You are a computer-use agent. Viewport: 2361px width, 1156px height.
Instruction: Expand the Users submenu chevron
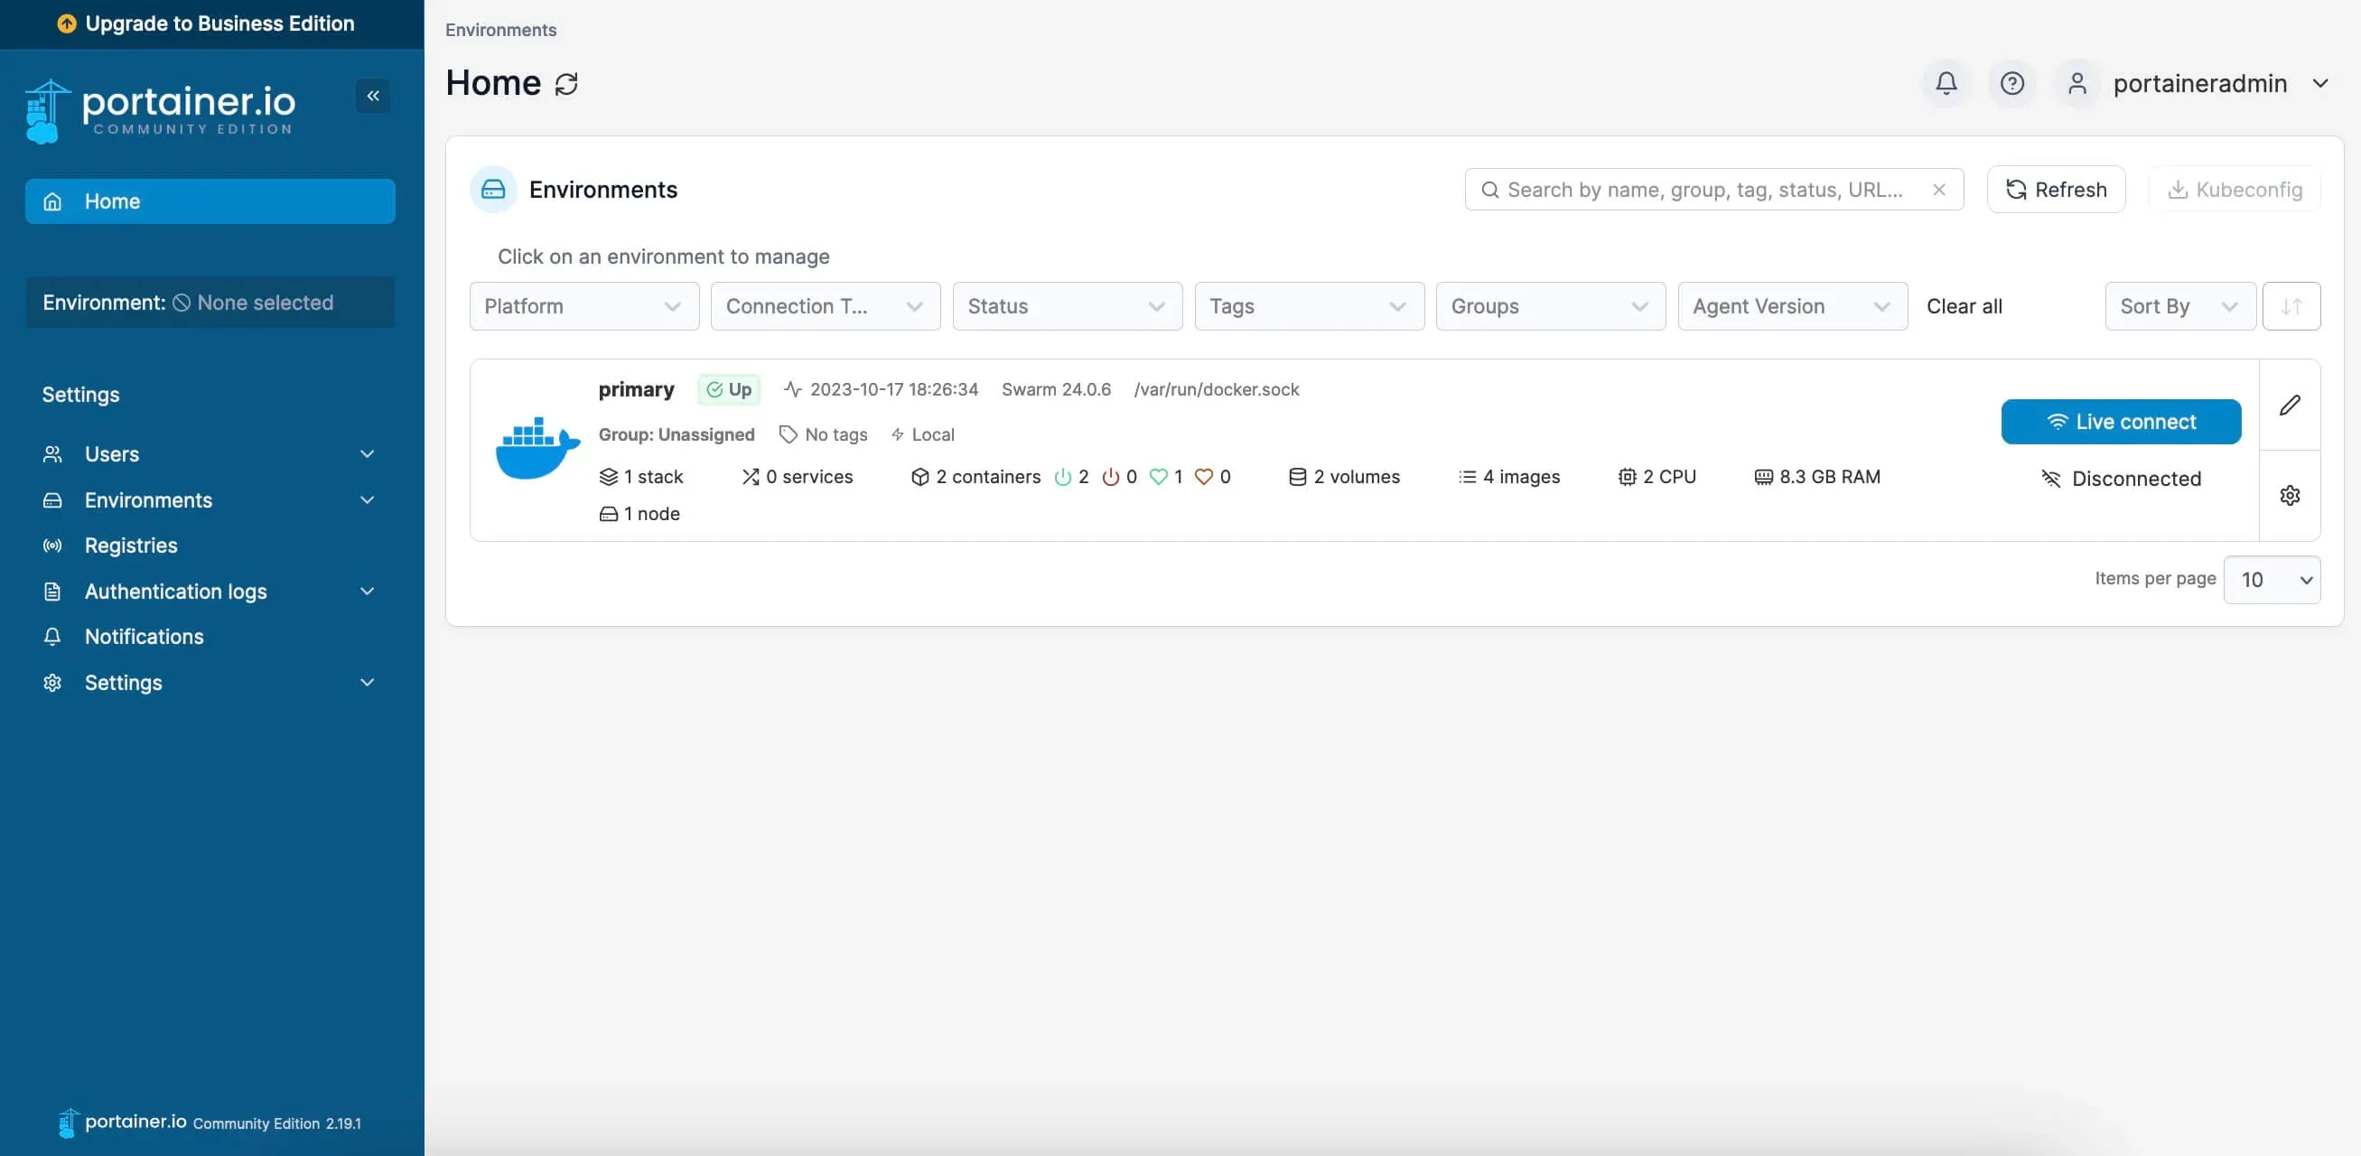[x=367, y=453]
